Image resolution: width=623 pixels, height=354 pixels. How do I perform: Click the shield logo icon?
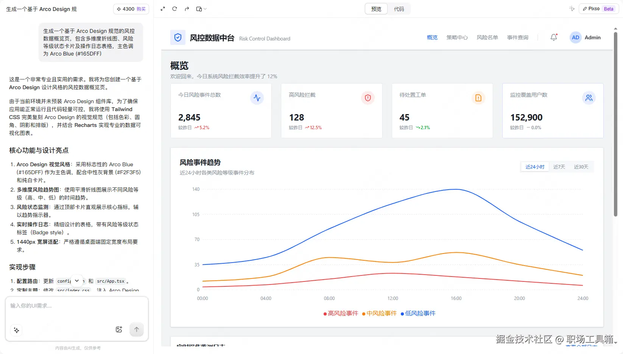click(178, 37)
